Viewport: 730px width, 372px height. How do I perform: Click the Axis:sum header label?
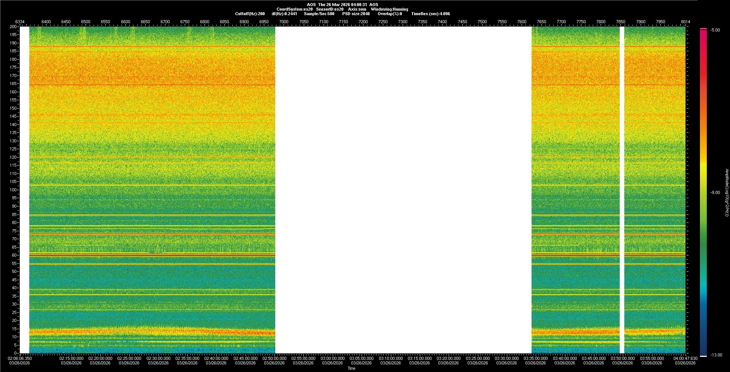click(357, 9)
